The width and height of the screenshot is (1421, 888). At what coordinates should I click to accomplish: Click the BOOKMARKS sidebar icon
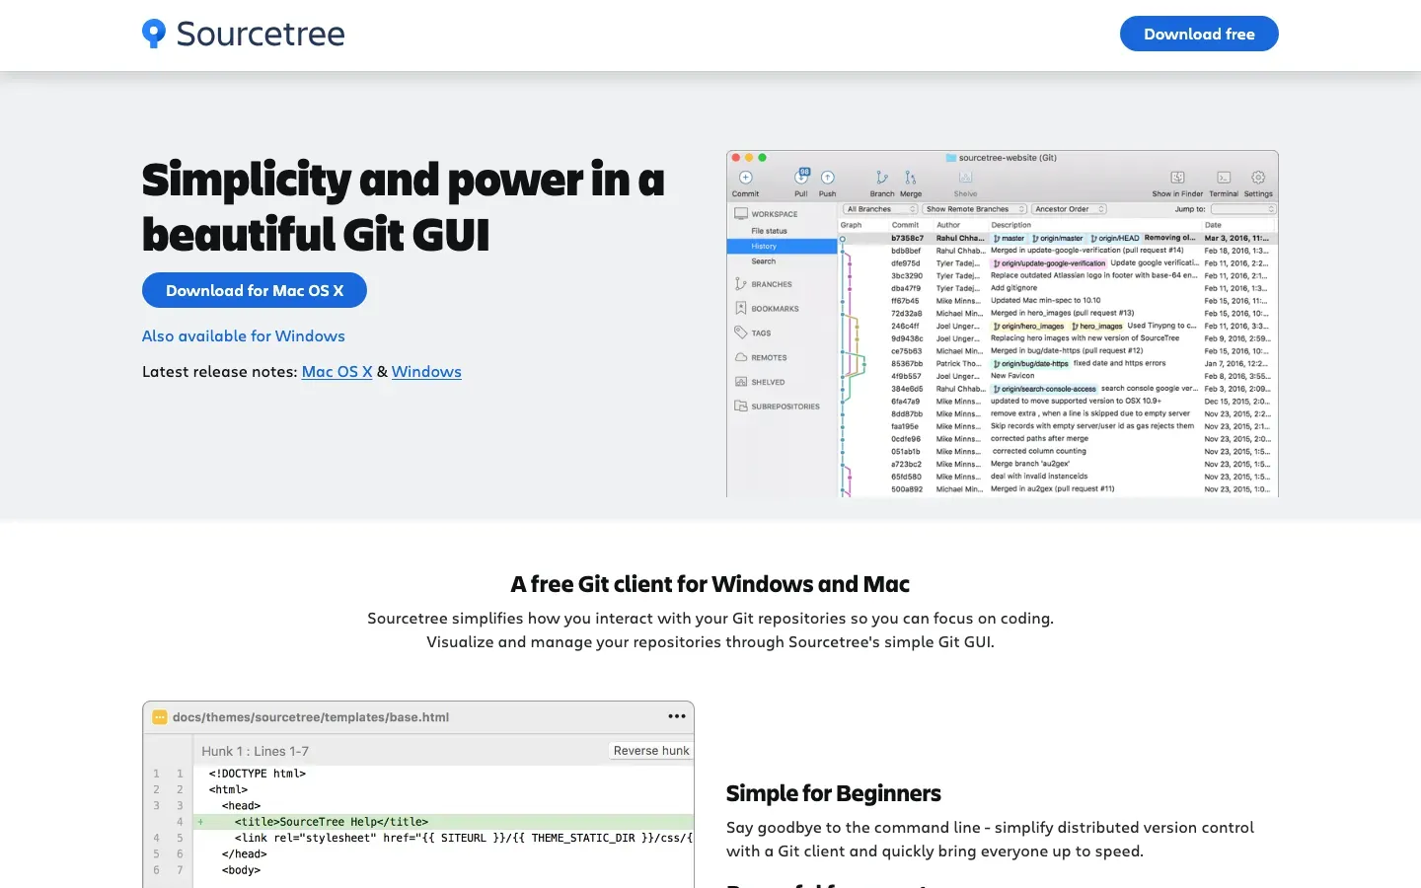point(741,308)
